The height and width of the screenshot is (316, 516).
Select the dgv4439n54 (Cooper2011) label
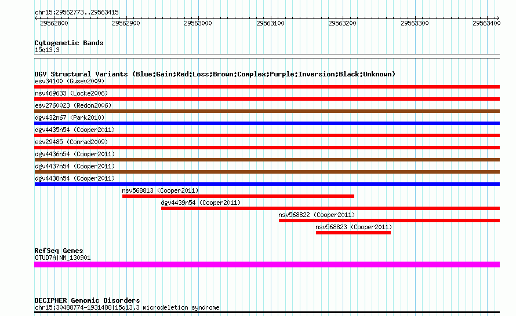(x=201, y=203)
